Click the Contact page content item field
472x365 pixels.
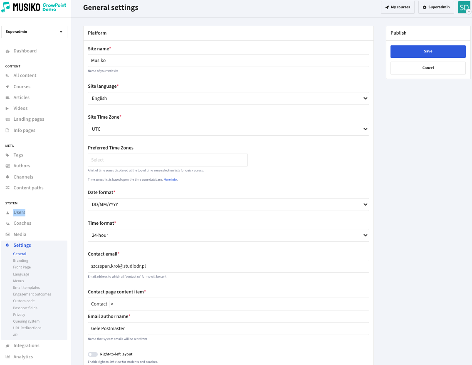(x=228, y=304)
